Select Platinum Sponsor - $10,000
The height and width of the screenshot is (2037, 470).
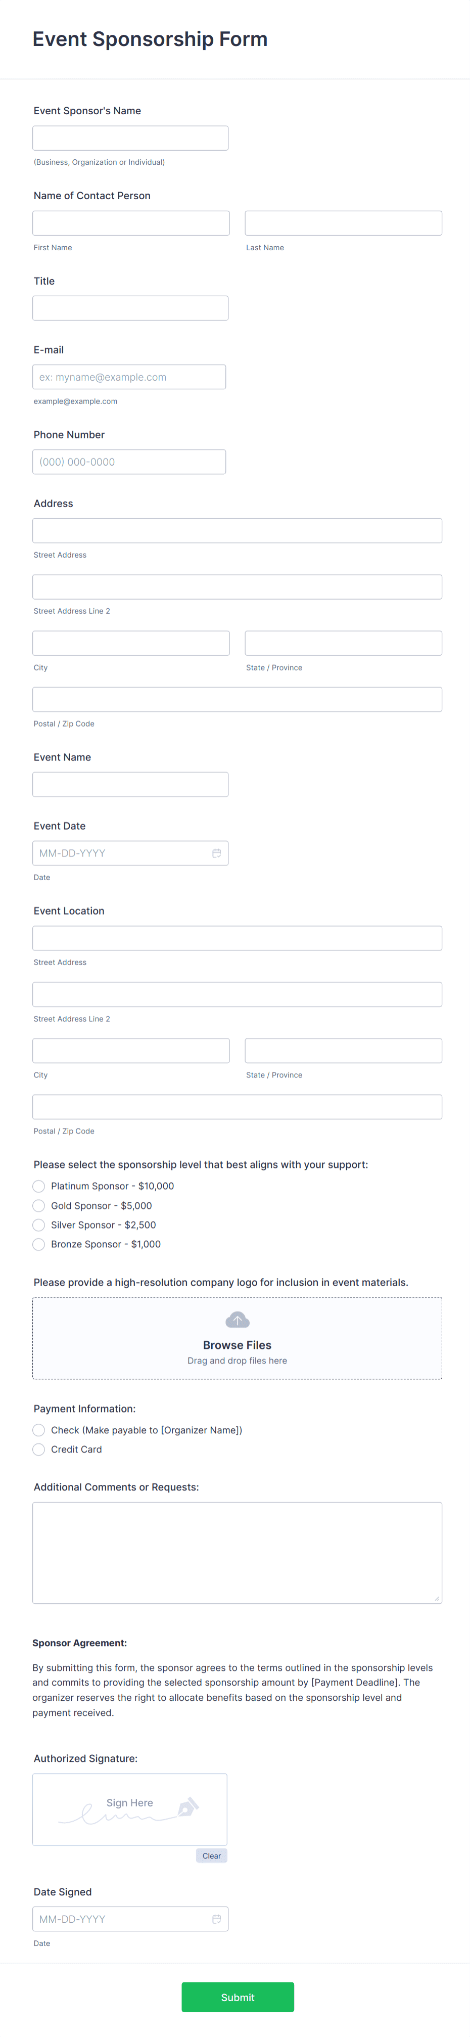point(39,1186)
